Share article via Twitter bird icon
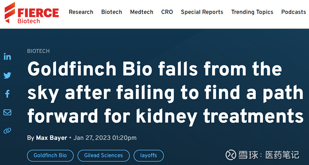309x165 pixels. click(x=7, y=75)
